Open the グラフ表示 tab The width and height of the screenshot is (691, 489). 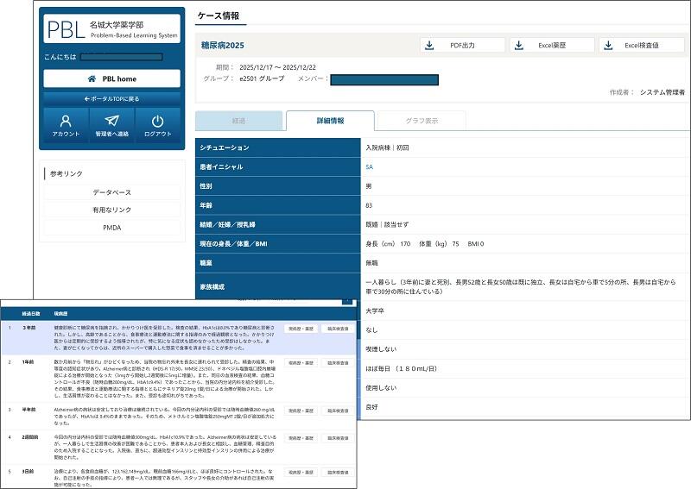click(x=422, y=121)
